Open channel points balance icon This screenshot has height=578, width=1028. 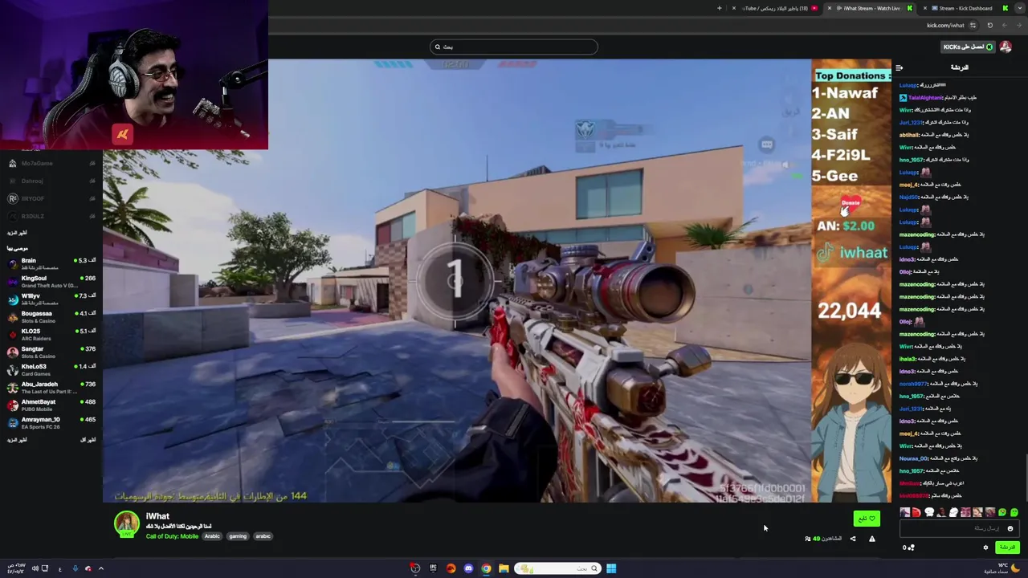click(x=908, y=547)
